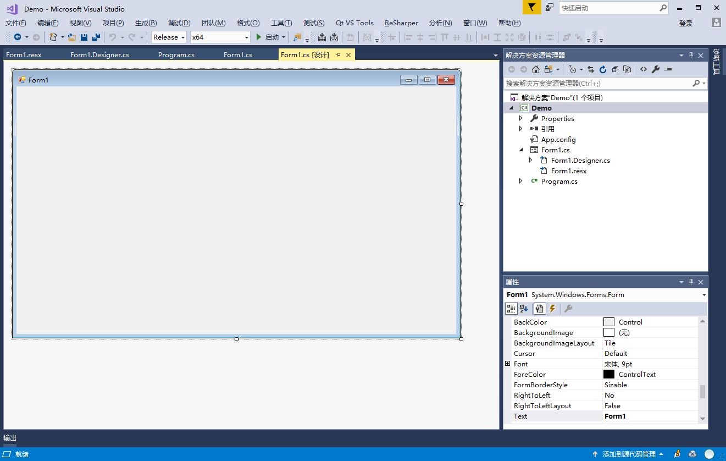Expand the Properties node in solution tree
The height and width of the screenshot is (461, 726).
pyautogui.click(x=521, y=118)
